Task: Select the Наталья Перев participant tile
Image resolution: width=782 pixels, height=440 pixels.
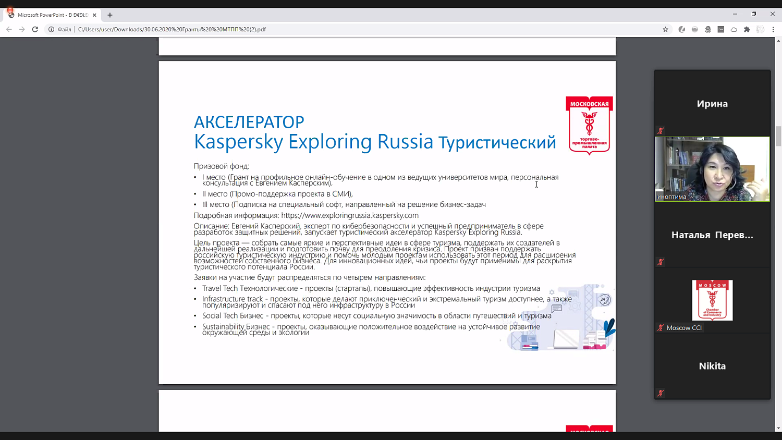Action: click(x=712, y=235)
